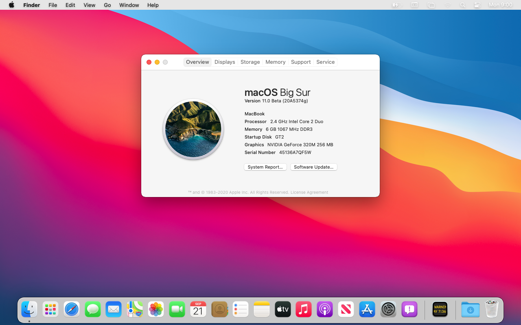Open Reminders app in the Dock
Viewport: 521px width, 325px height.
pyautogui.click(x=241, y=310)
